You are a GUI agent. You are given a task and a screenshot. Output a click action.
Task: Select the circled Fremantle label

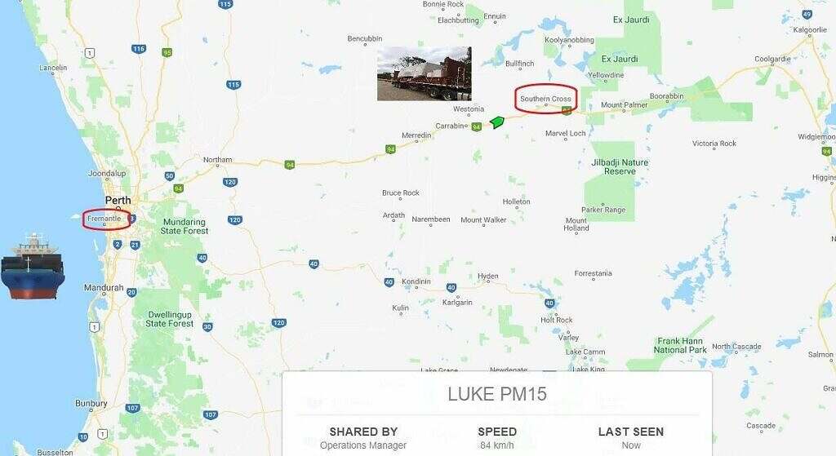pos(104,219)
